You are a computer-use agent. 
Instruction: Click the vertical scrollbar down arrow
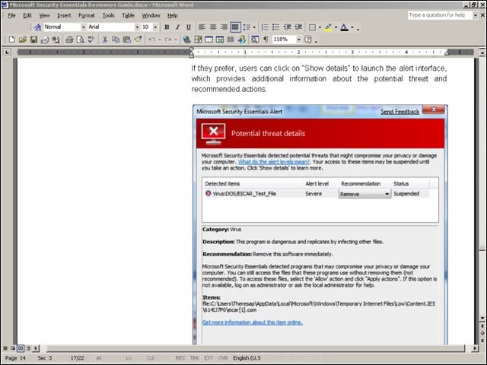[482, 318]
